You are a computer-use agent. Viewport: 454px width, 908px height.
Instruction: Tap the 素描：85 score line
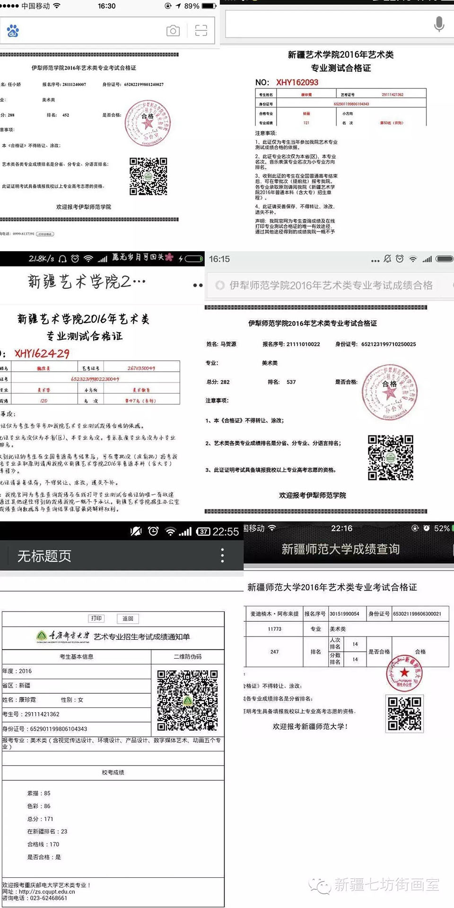pos(39,793)
